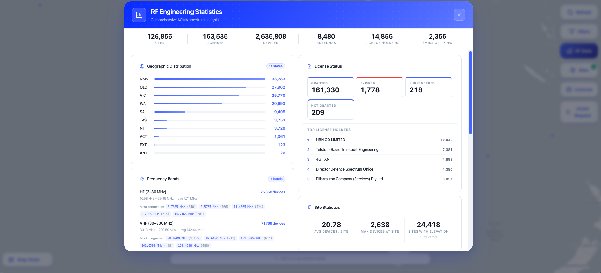Open NBN CO LIMITED license holder row

[380, 140]
